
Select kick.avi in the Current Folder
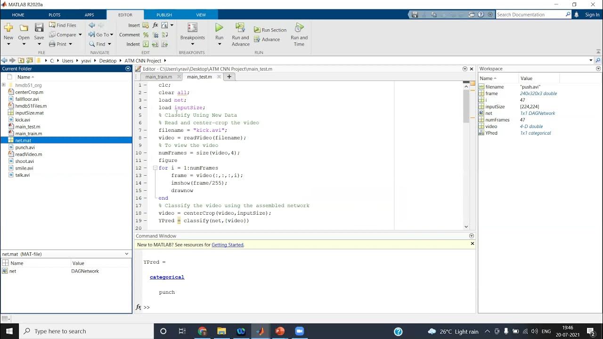tap(22, 120)
